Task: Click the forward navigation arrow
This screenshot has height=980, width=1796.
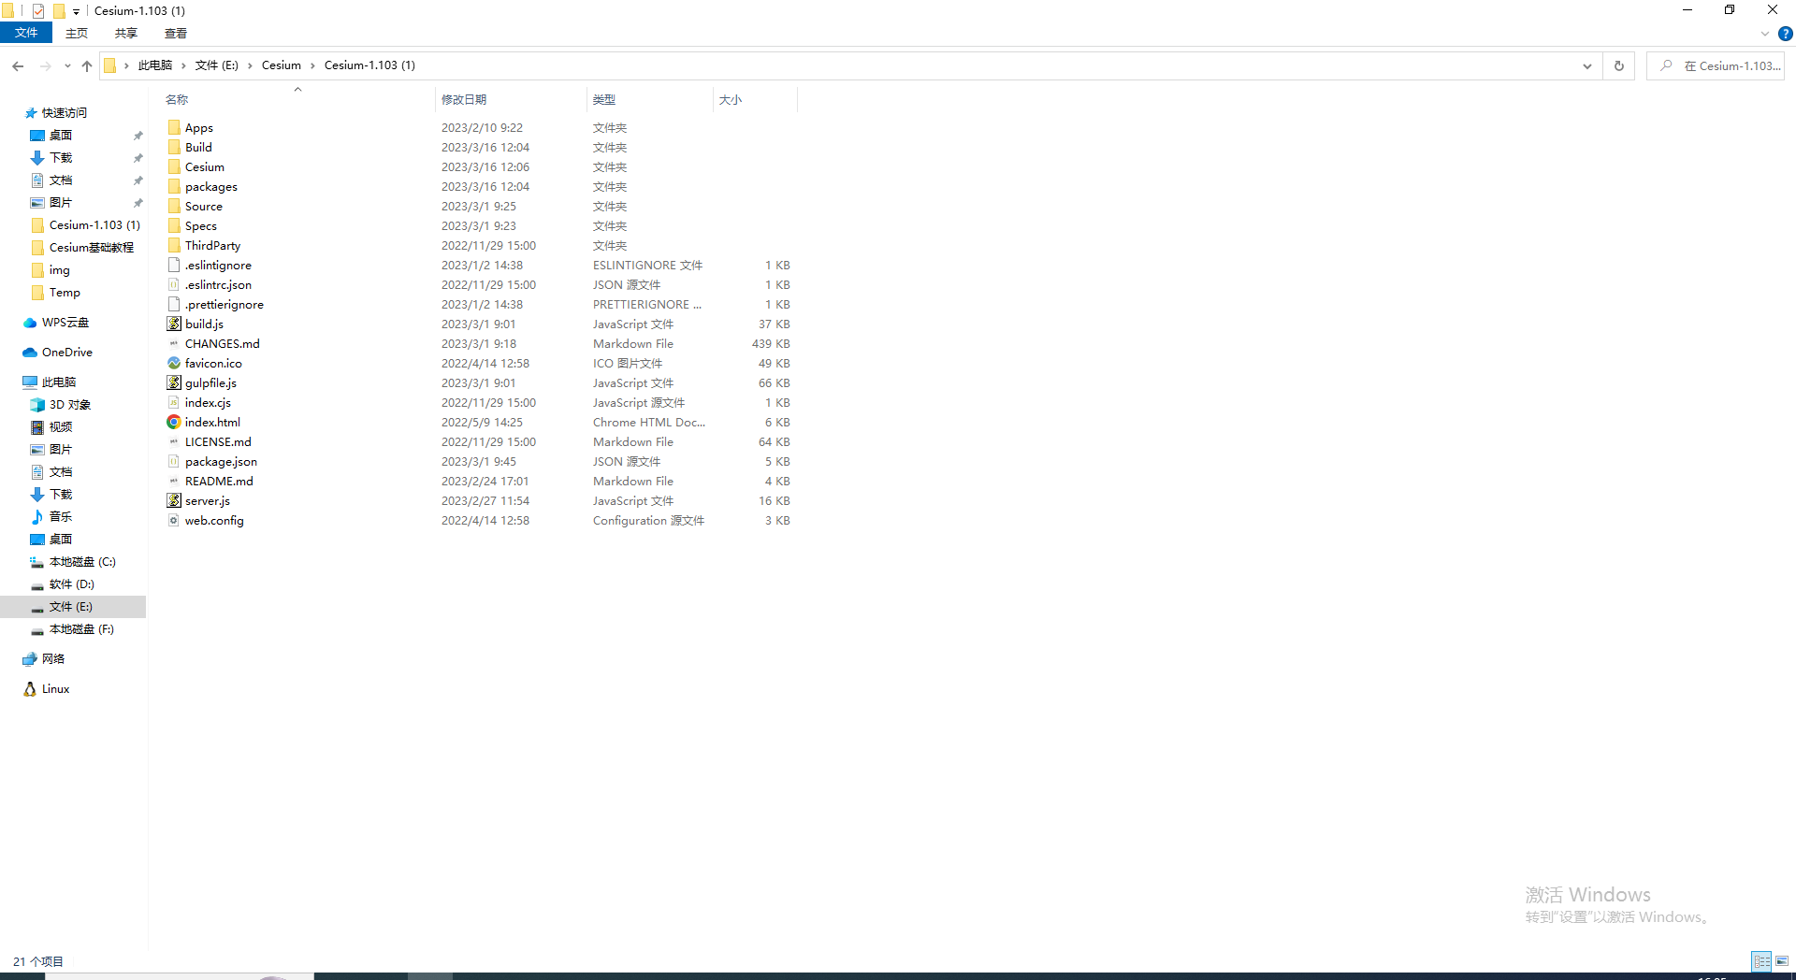Action: (45, 66)
